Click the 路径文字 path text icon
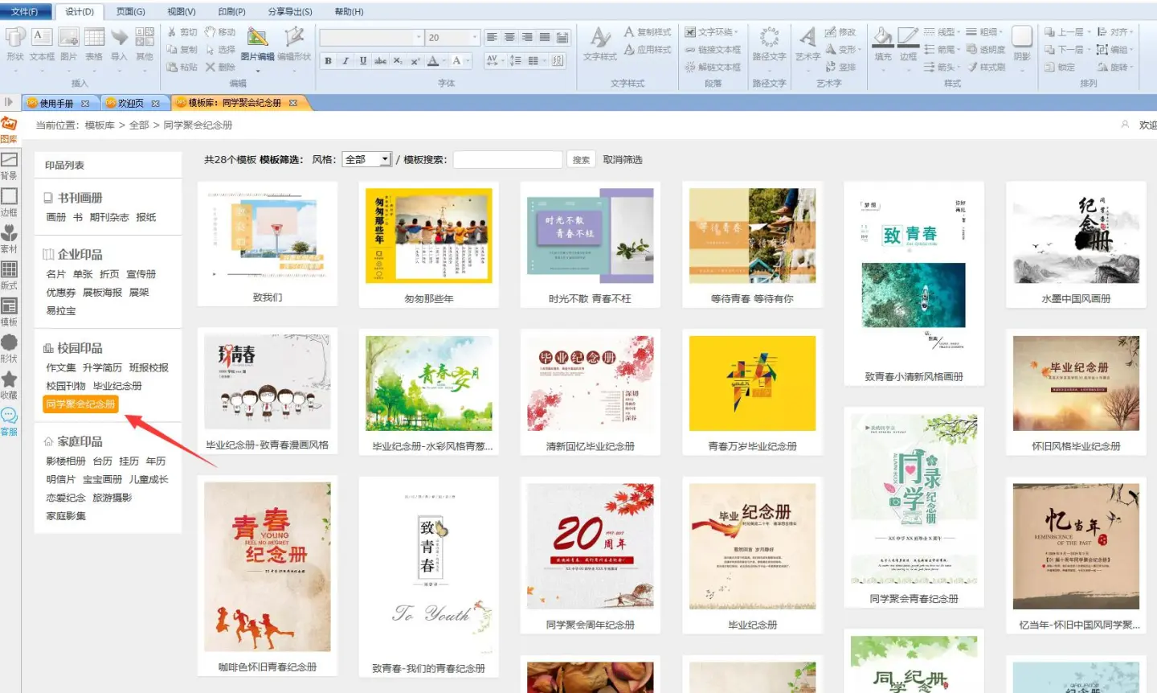 point(769,44)
